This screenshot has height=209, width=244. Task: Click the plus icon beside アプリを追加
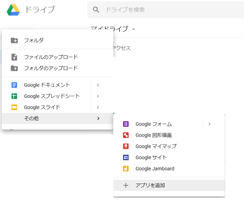point(126,185)
